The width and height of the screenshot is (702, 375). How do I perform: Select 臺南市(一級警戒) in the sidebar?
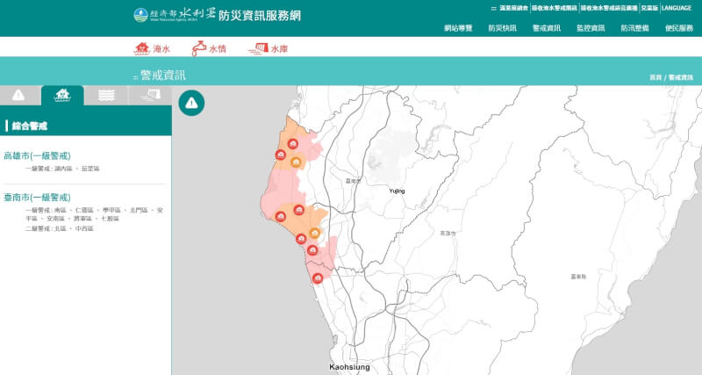pyautogui.click(x=37, y=198)
